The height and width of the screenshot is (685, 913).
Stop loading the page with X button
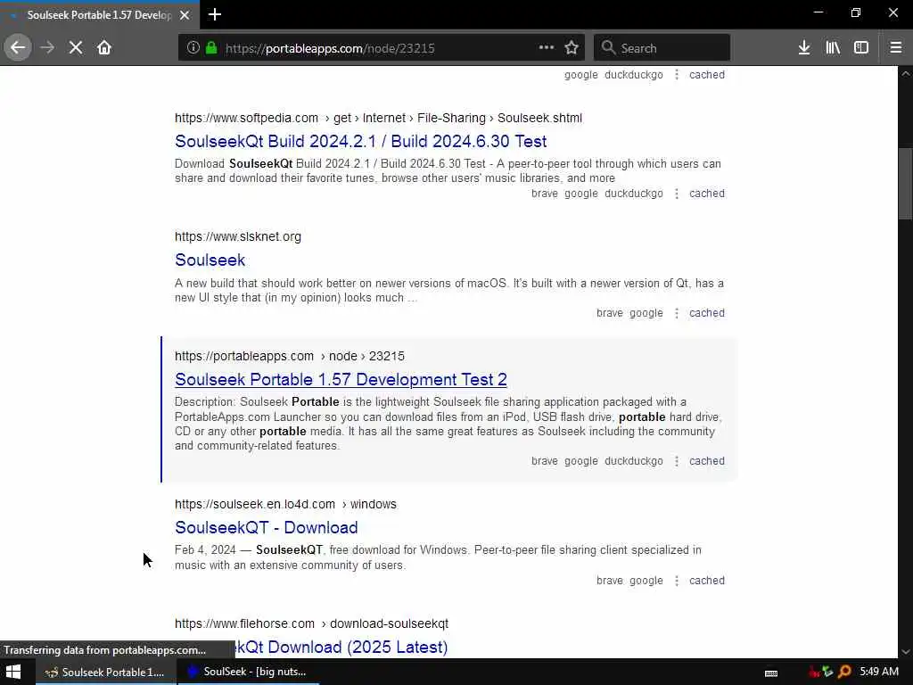point(76,48)
